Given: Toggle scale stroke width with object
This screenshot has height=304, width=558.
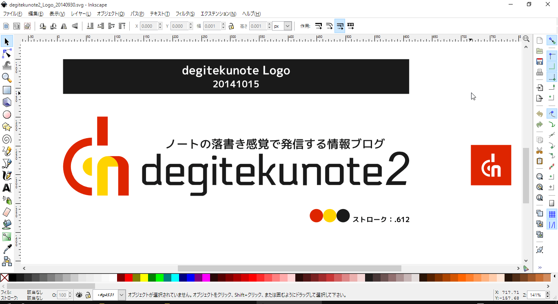Looking at the screenshot, I should pyautogui.click(x=319, y=26).
